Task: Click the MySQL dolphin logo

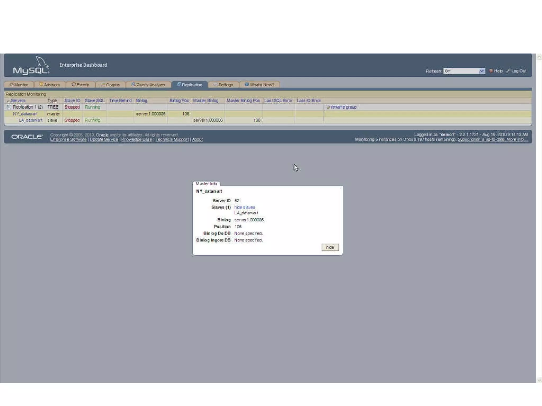Action: (x=31, y=65)
